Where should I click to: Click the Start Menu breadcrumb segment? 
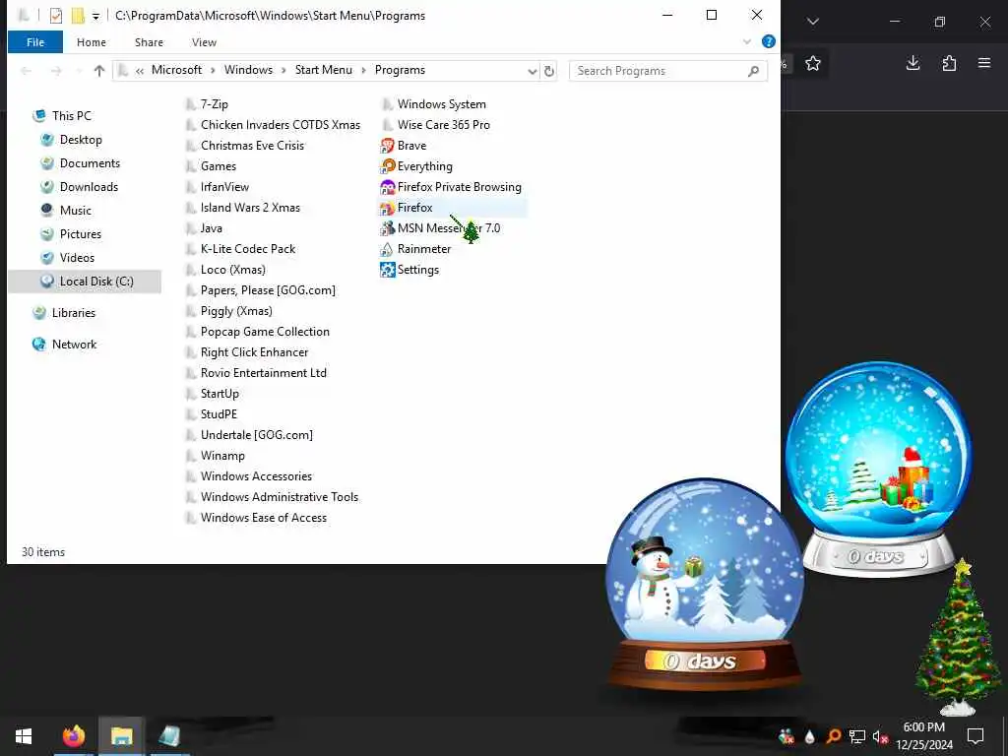point(323,70)
